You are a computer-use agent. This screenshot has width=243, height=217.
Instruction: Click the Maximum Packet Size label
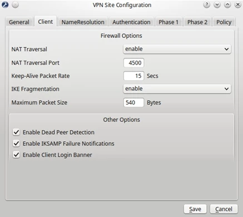39,102
